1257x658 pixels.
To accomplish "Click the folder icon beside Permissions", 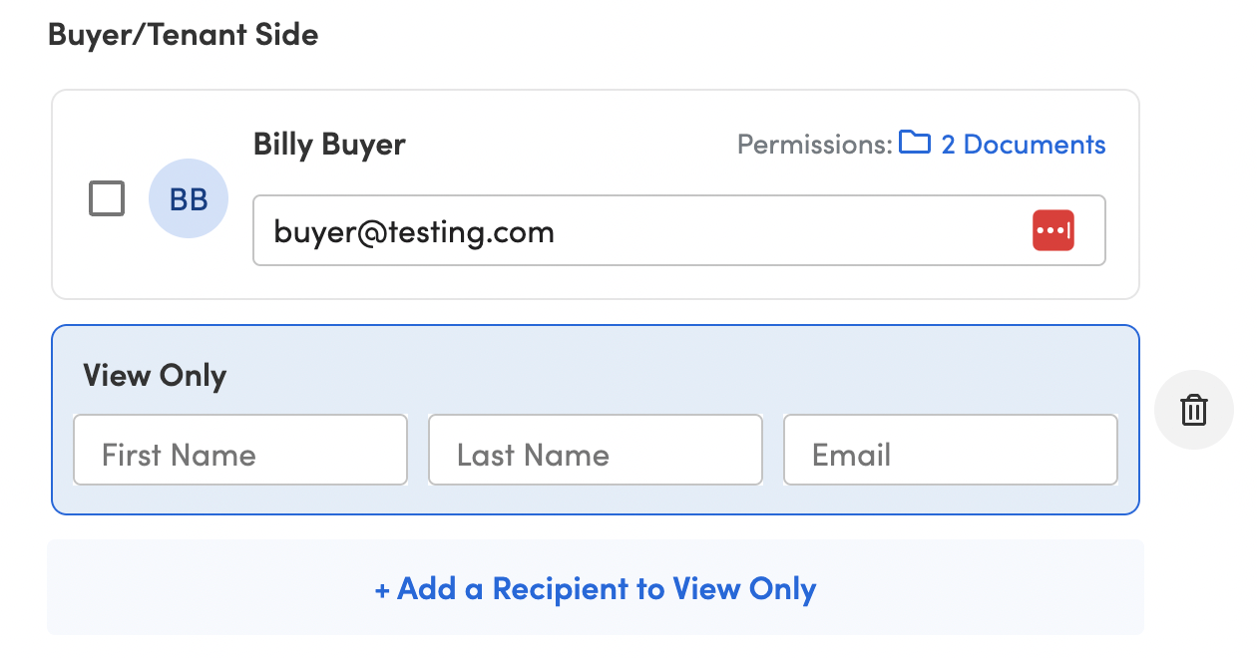I will 914,143.
